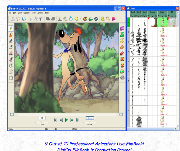Step ahead with the fast-forward button
This screenshot has height=151, width=180.
[72, 120]
